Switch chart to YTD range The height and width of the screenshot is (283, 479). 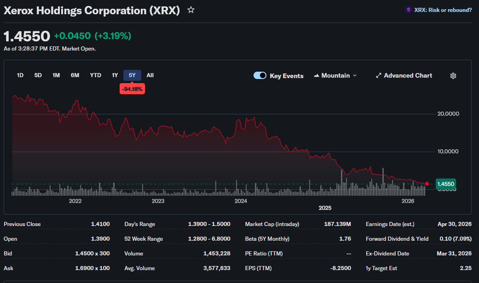[95, 75]
